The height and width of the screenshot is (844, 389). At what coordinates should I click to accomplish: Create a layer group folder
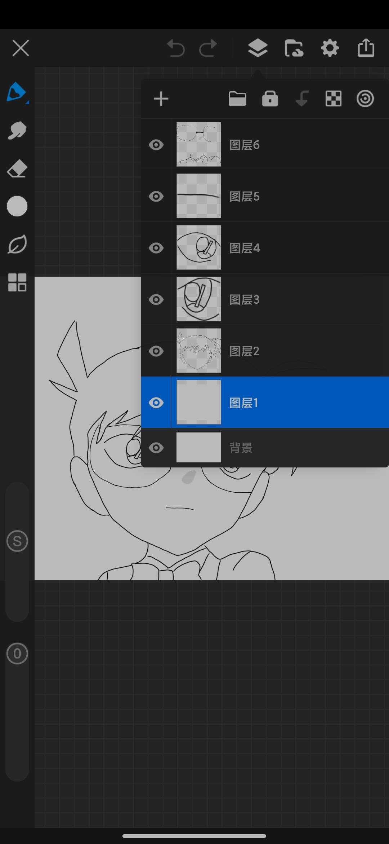(x=237, y=99)
